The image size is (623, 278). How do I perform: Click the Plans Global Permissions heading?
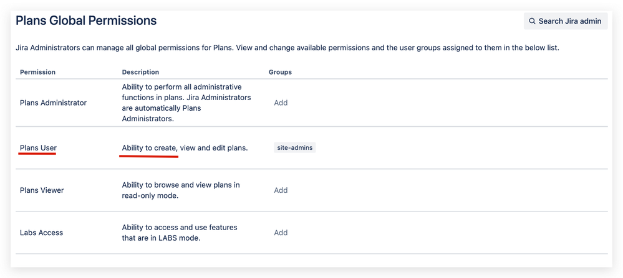86,21
